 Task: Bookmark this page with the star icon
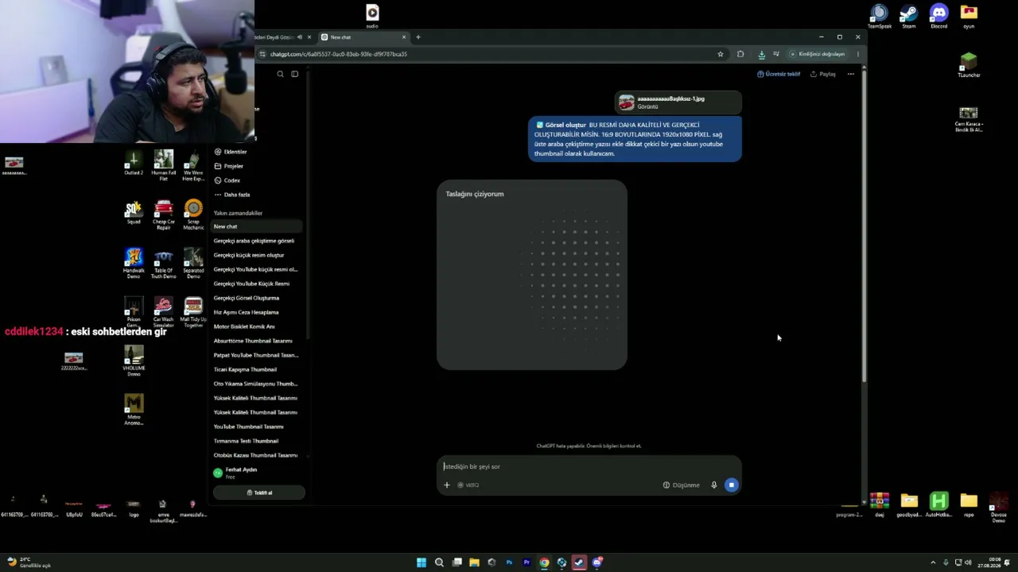pos(721,54)
